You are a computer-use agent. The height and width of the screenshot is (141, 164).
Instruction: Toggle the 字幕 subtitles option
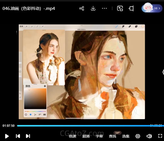[x=99, y=136]
